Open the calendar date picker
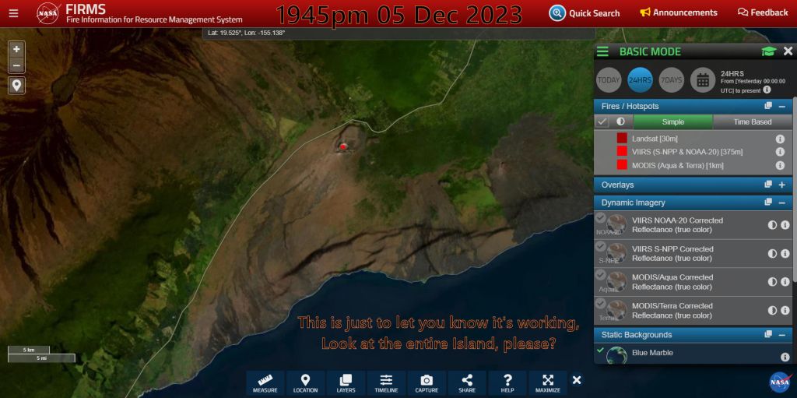The width and height of the screenshot is (797, 398). [x=702, y=79]
